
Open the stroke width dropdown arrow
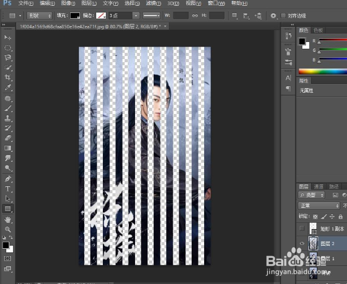(136, 16)
